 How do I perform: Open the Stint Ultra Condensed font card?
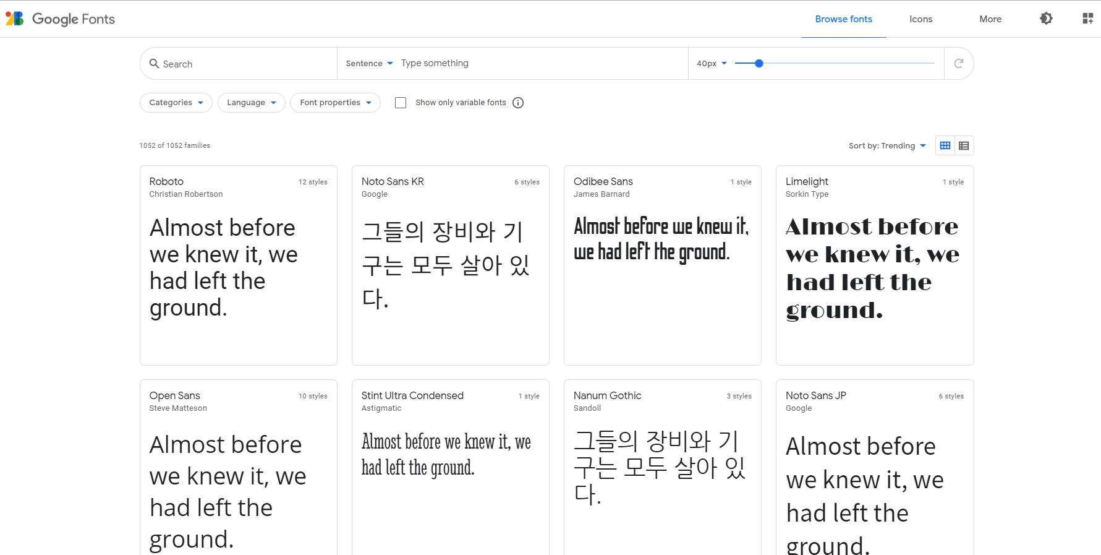point(451,467)
